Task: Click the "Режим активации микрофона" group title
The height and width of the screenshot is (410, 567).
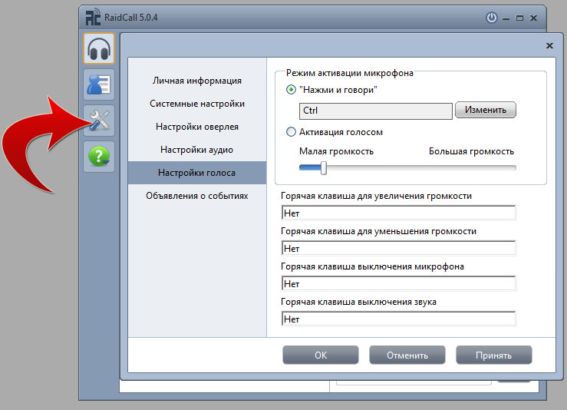Action: pos(350,73)
